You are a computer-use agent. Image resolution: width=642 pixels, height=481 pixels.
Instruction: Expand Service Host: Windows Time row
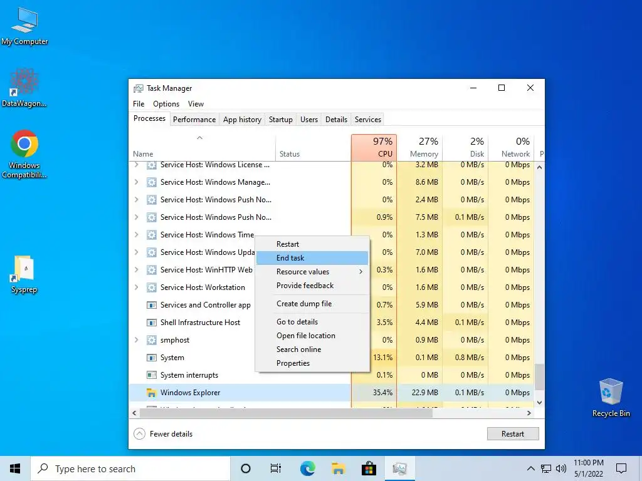137,235
